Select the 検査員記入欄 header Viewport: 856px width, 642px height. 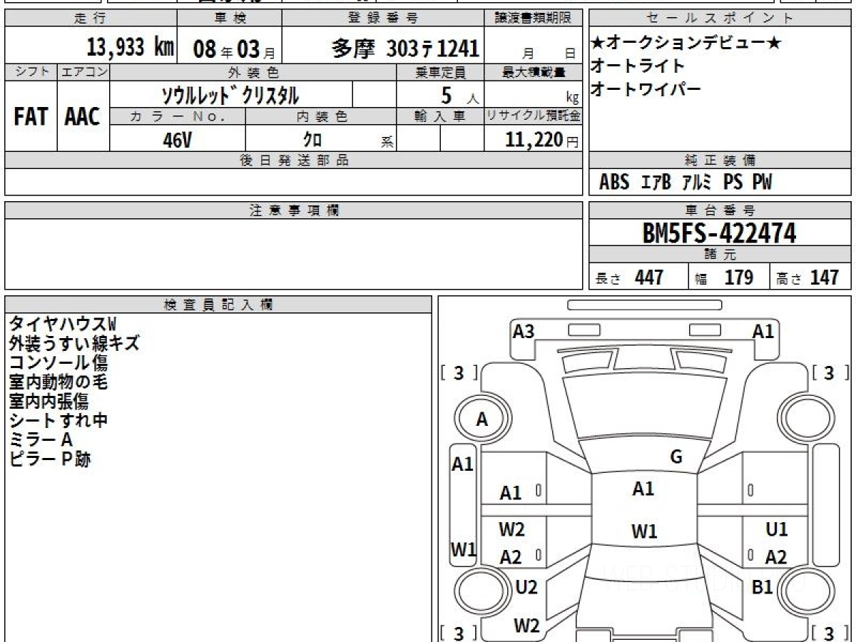[218, 305]
